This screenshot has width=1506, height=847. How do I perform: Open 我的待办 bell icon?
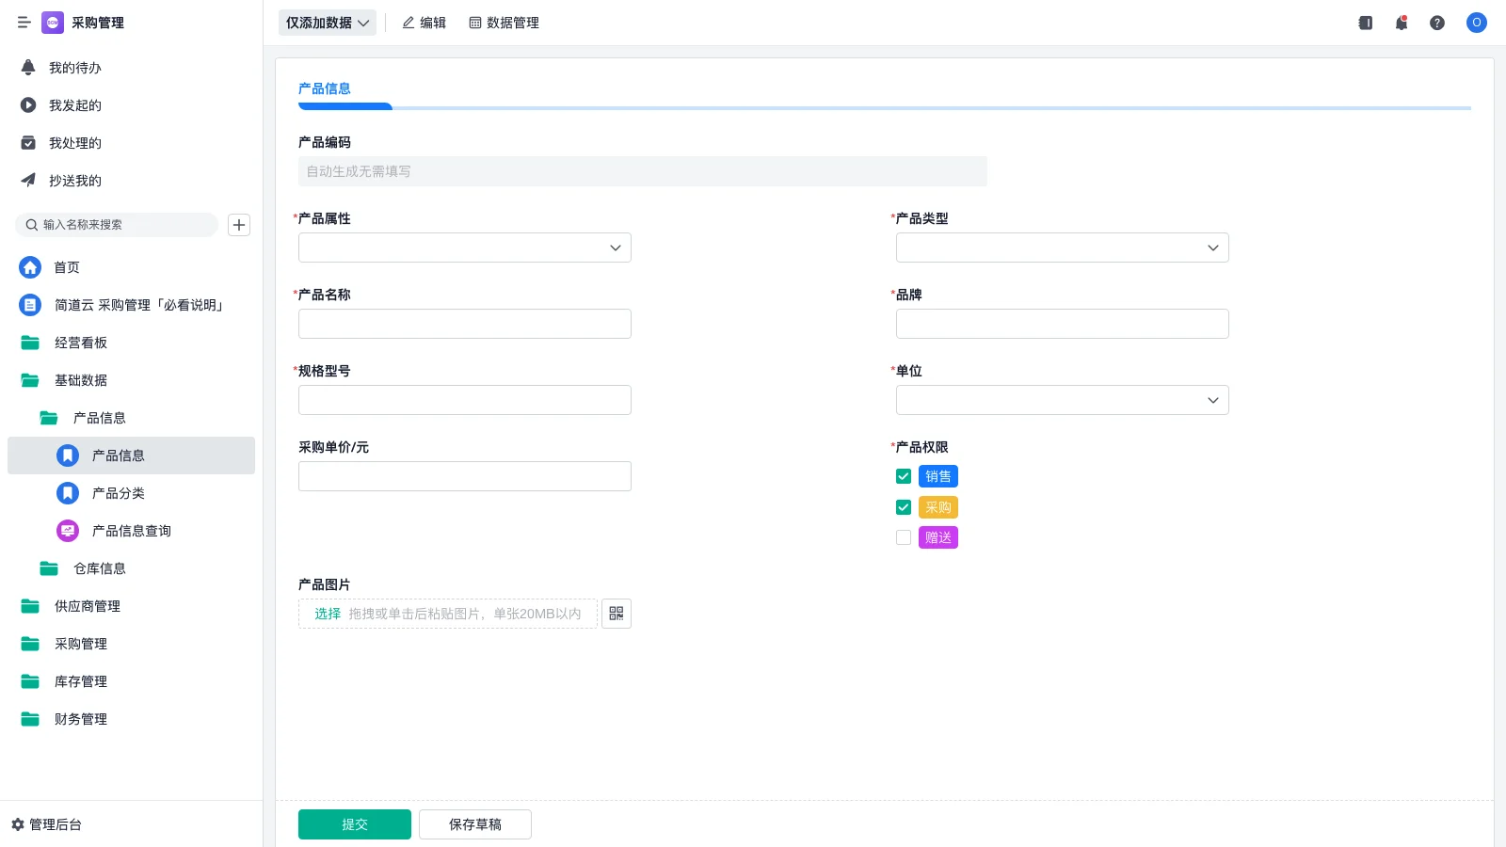tap(28, 68)
